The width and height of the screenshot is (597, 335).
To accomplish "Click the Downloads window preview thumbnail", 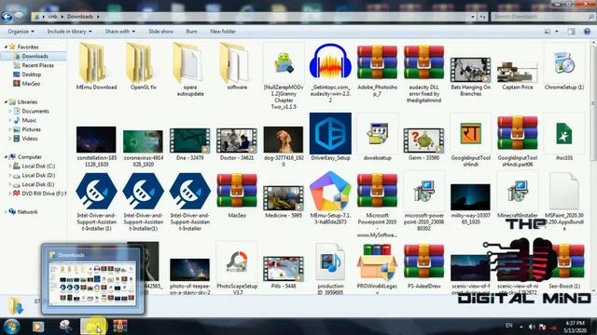I will click(x=93, y=283).
